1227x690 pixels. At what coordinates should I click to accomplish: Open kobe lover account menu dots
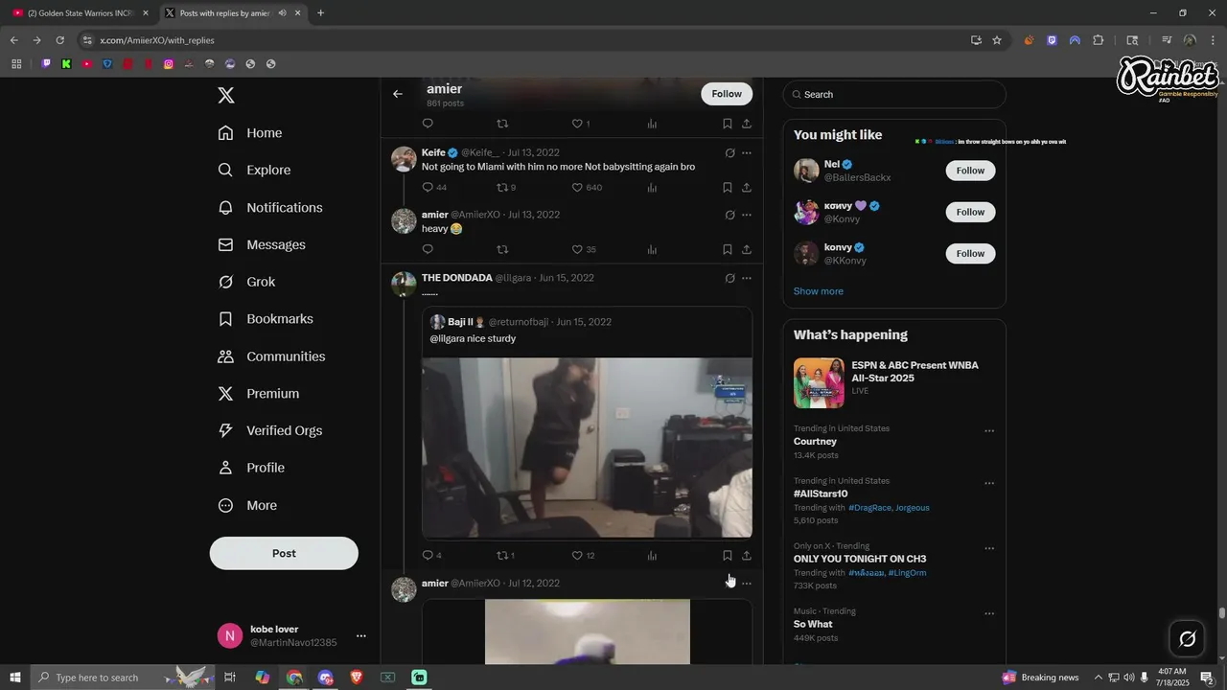pyautogui.click(x=360, y=635)
